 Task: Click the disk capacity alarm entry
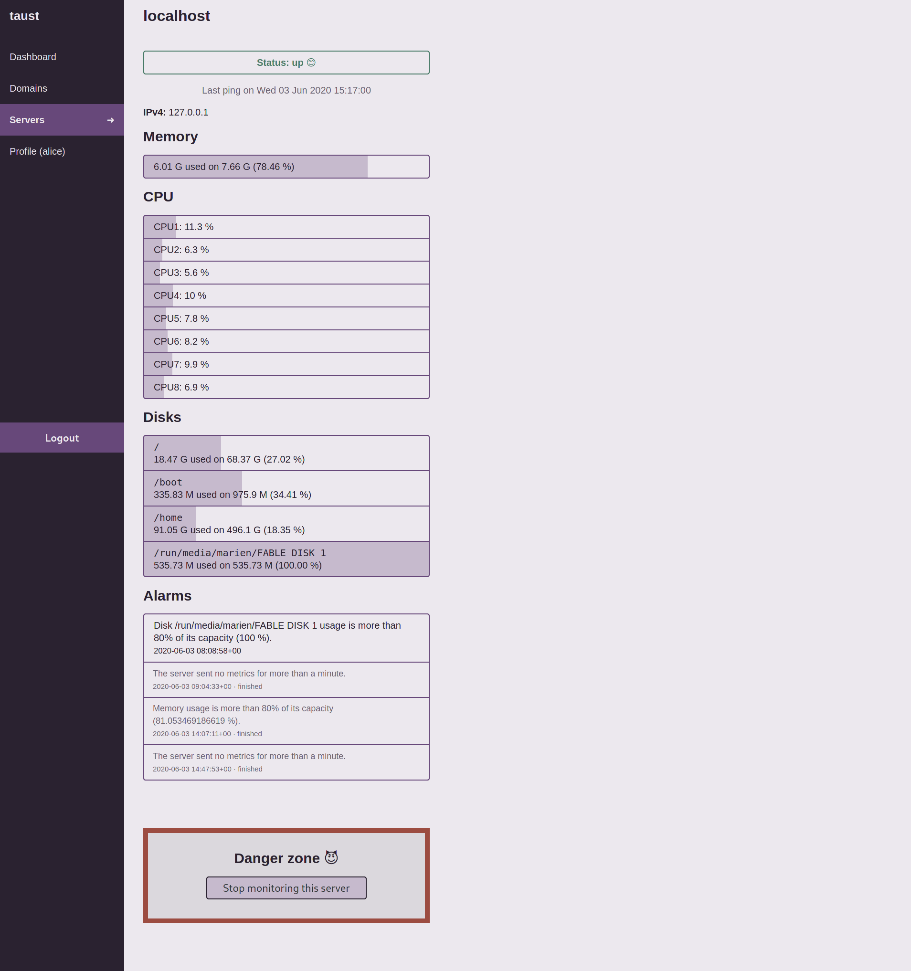click(x=286, y=637)
